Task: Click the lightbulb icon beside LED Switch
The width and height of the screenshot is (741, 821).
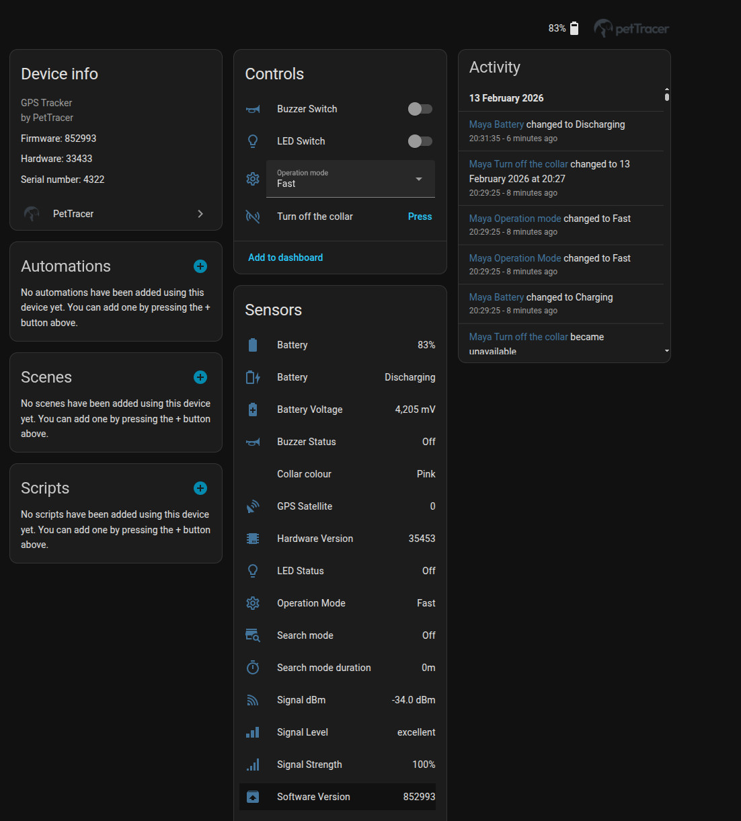Action: 253,141
